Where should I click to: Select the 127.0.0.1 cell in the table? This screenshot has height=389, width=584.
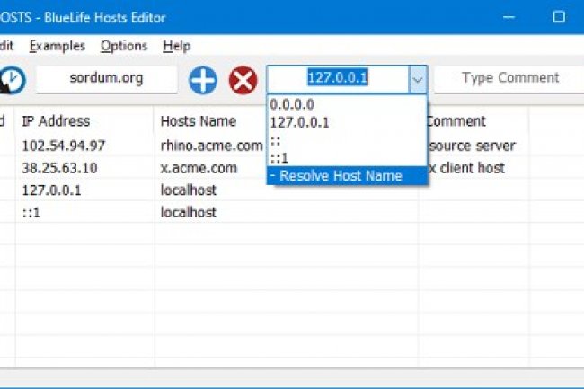pyautogui.click(x=51, y=190)
